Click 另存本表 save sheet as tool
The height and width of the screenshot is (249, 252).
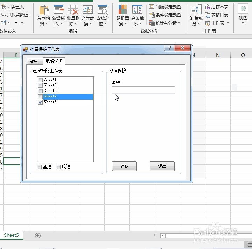[x=217, y=7]
